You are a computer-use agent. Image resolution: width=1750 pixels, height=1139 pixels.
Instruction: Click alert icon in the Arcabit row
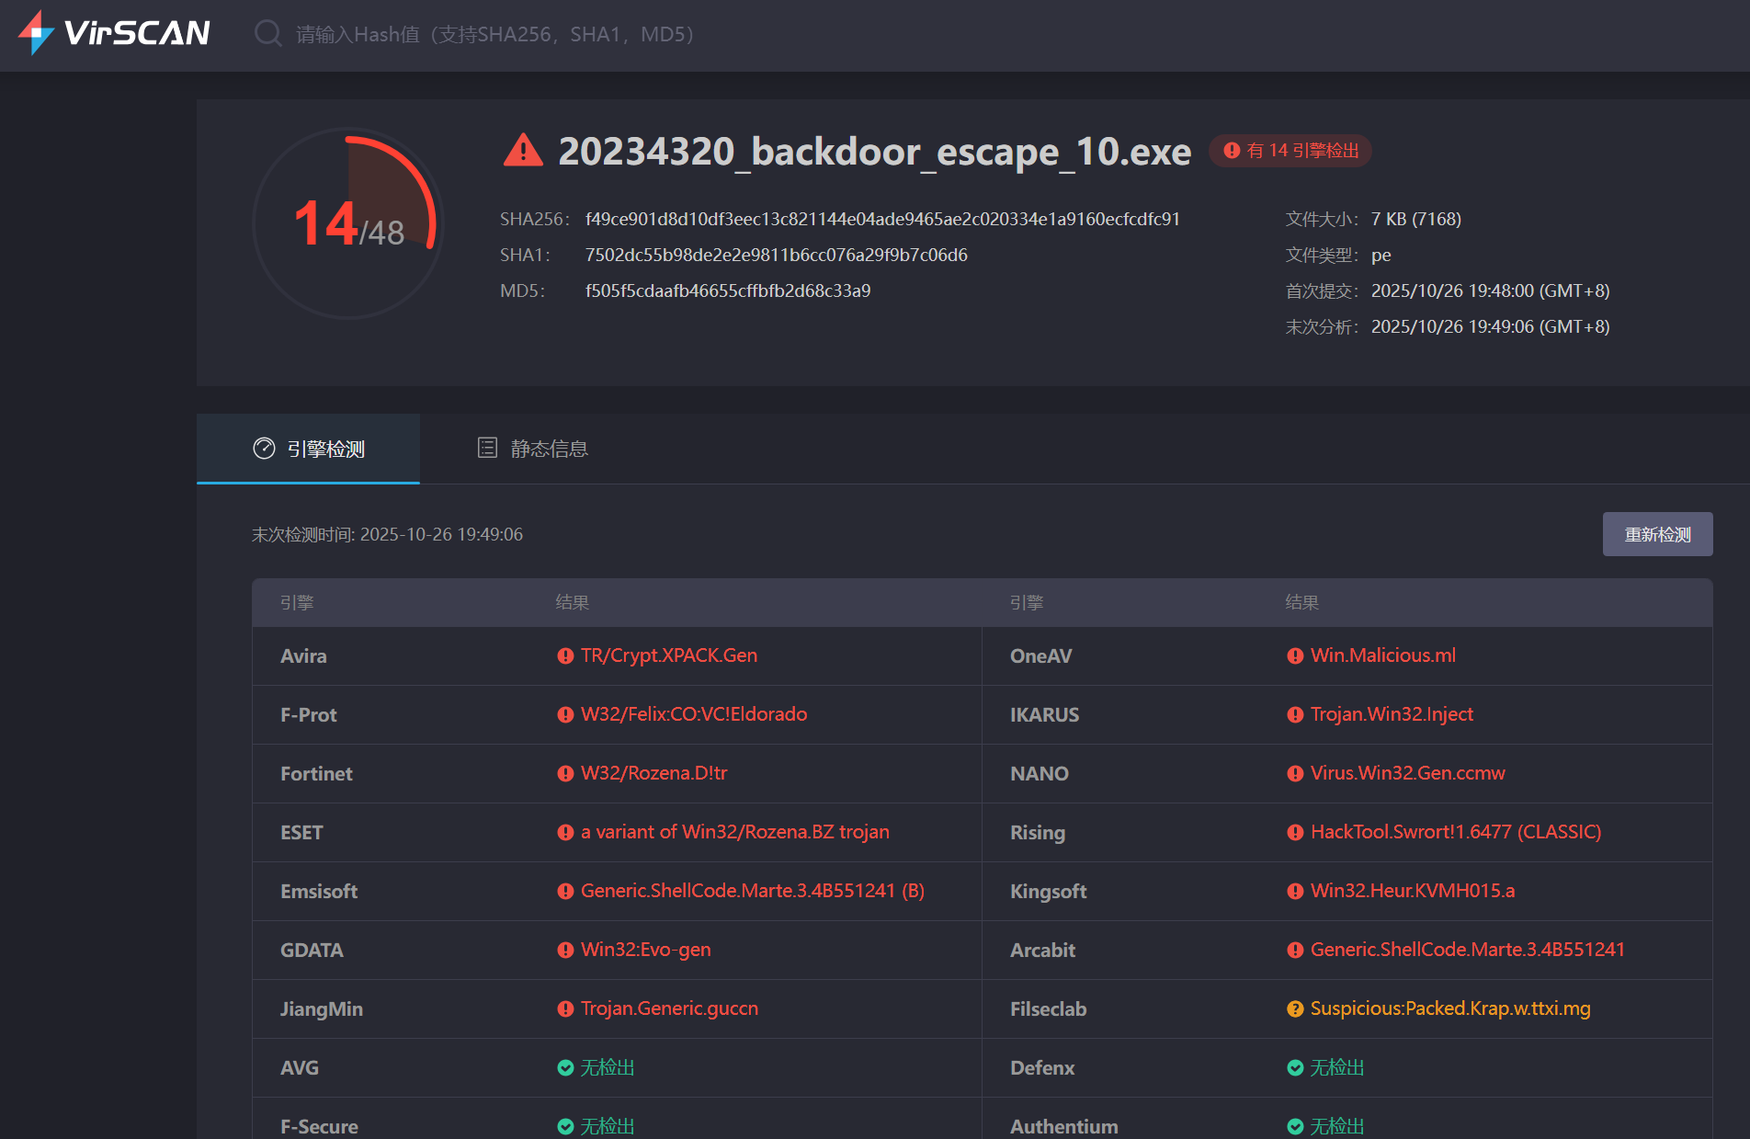pos(1295,951)
